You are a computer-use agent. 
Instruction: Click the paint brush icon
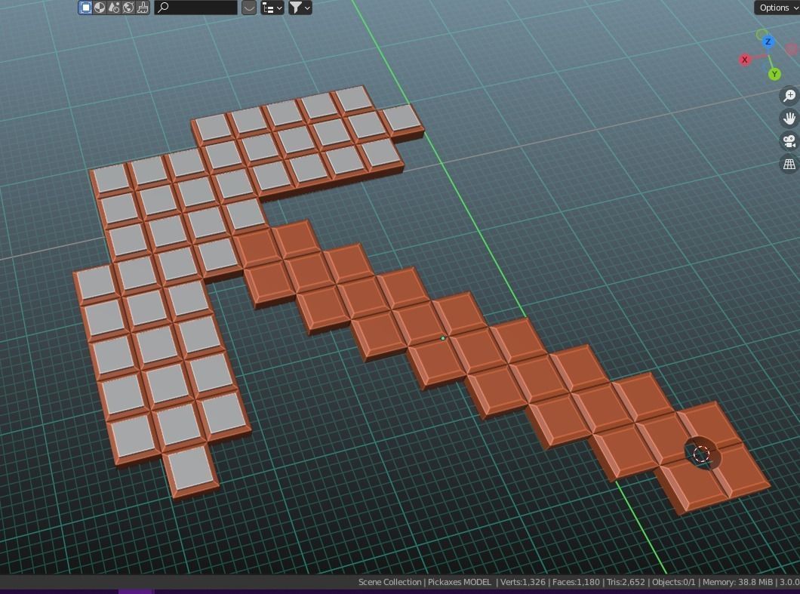(143, 8)
